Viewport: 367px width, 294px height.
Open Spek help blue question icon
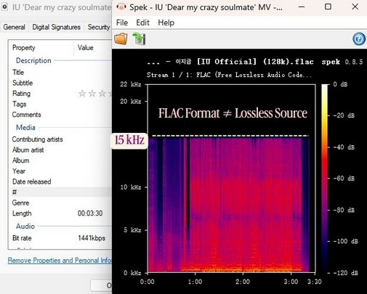coord(359,38)
